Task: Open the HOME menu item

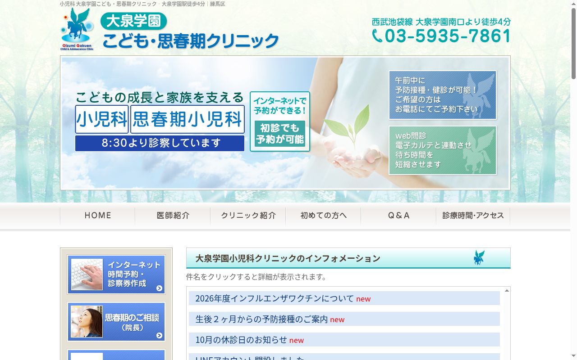Action: tap(98, 216)
